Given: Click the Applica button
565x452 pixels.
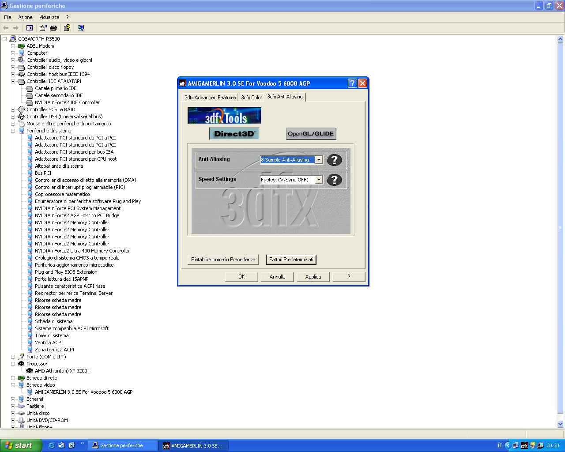Looking at the screenshot, I should coord(313,277).
